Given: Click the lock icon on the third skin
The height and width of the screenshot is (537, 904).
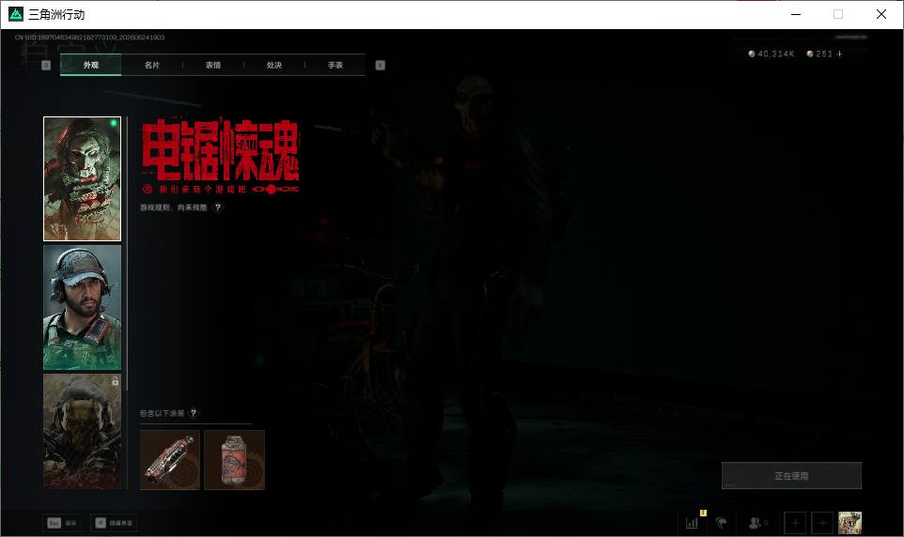Looking at the screenshot, I should click(115, 381).
